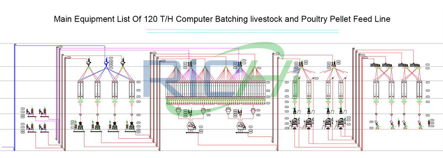Select the leftmost rotary screener on the top right
The image size is (443, 158).
point(375,65)
